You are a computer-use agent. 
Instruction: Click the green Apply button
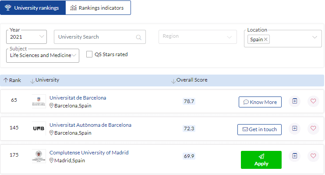tap(261, 160)
